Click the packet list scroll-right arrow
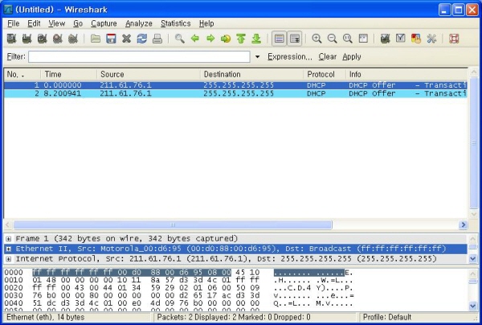 463,225
